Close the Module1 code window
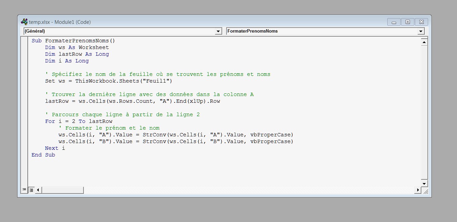The width and height of the screenshot is (457, 222). (421, 22)
